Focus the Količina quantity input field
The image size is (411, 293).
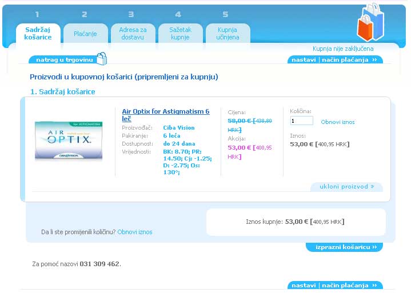point(301,121)
